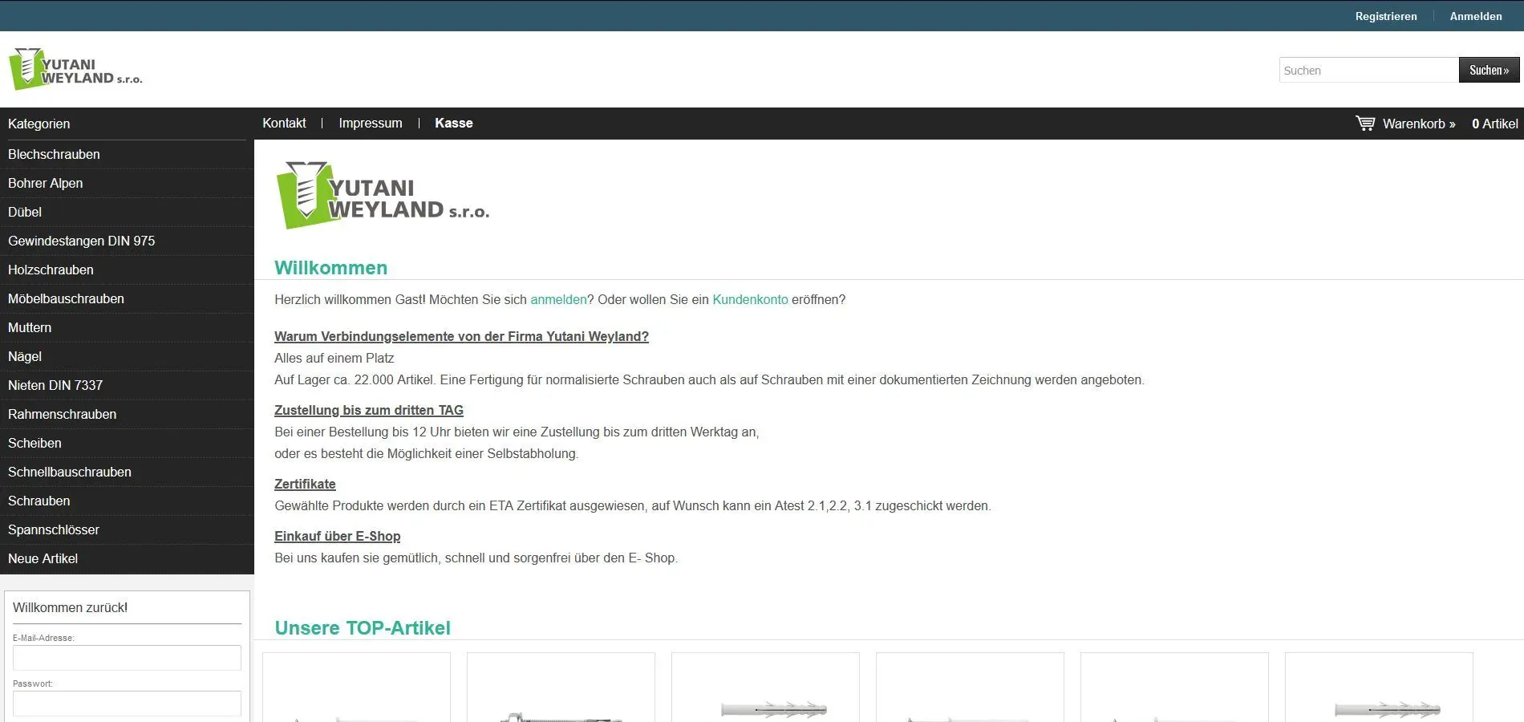Open the Registrieren link
Image resolution: width=1524 pixels, height=722 pixels.
point(1385,16)
